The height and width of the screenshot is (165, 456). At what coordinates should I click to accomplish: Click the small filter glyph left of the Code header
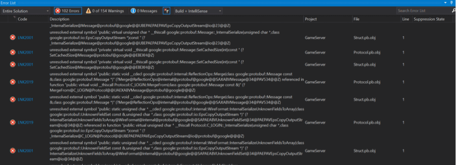pos(14,18)
